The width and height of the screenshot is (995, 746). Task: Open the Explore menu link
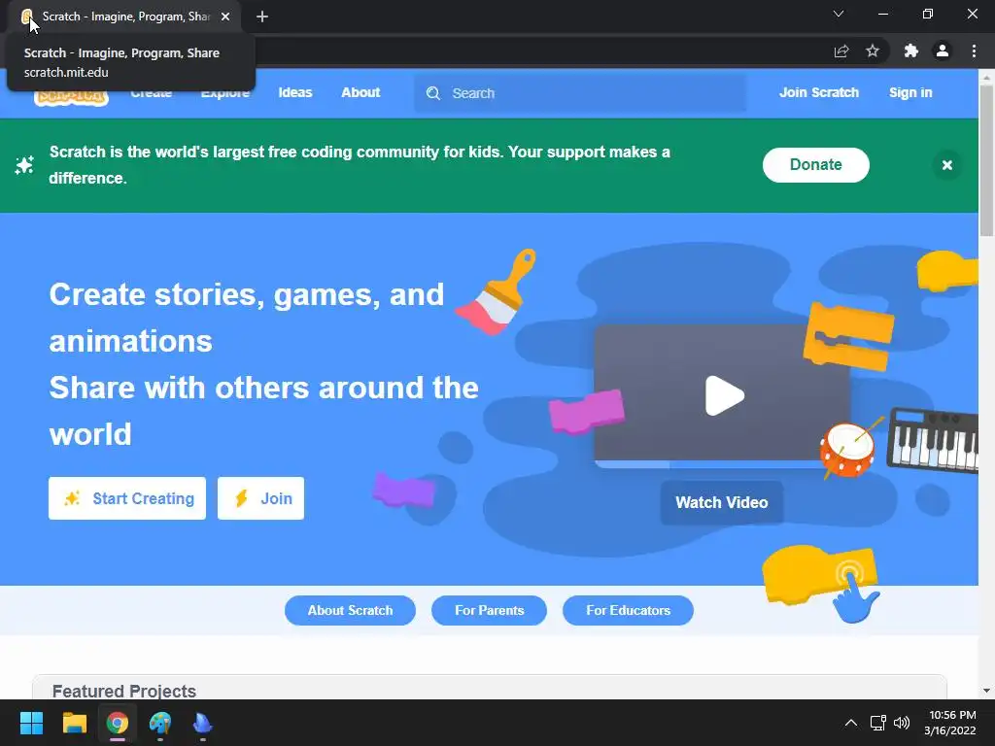(225, 94)
